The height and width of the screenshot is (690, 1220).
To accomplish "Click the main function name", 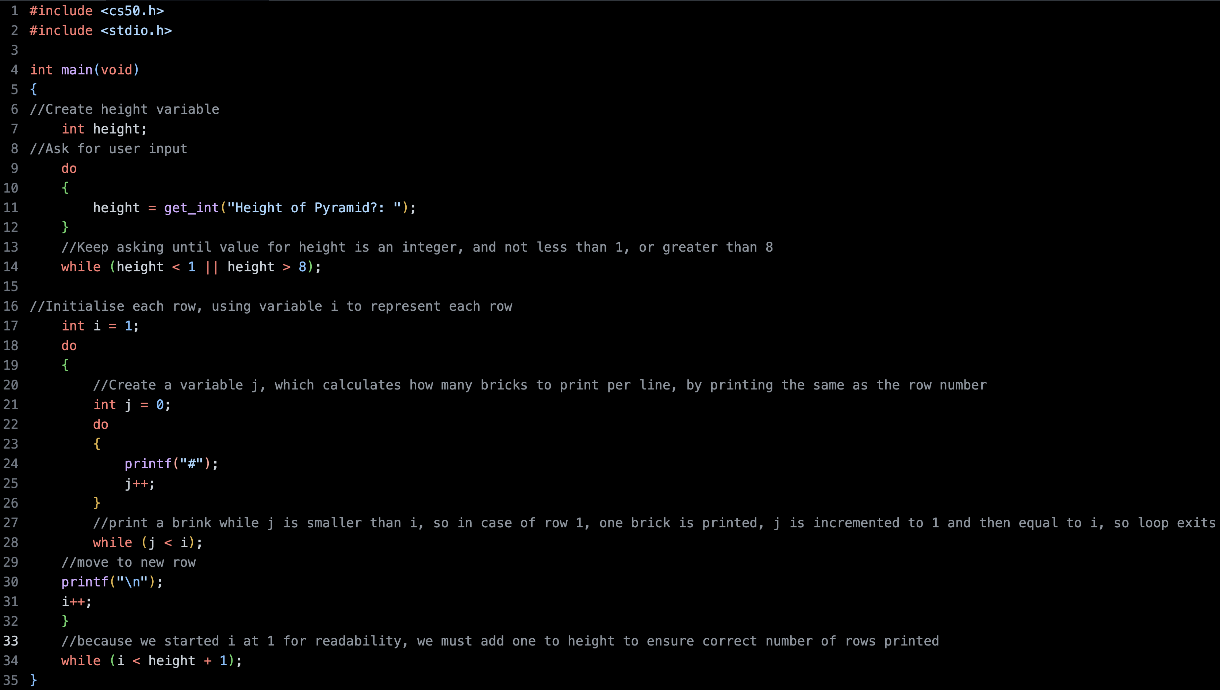I will (77, 70).
